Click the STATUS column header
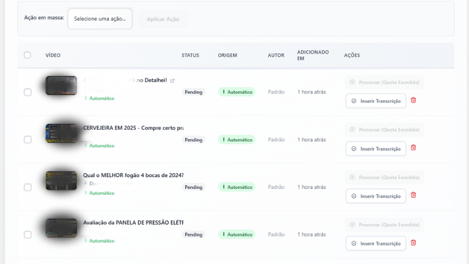Viewport: 469px width, 264px height. click(190, 55)
